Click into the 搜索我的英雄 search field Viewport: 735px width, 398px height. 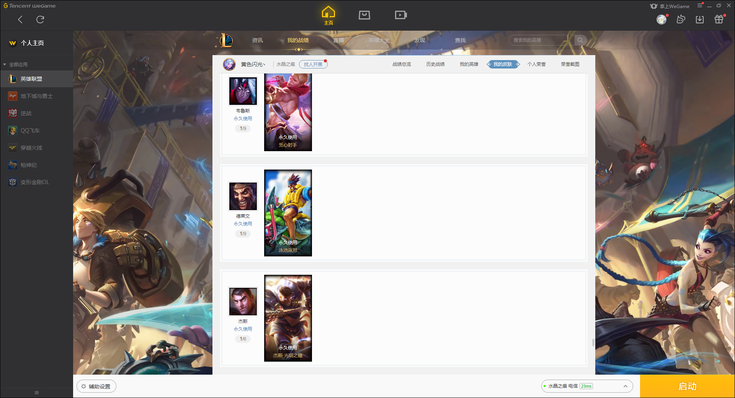pyautogui.click(x=542, y=40)
